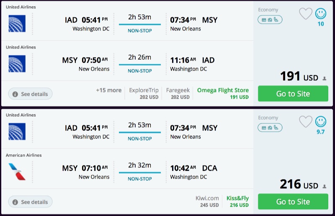Click the American Airlines logo

(x=17, y=172)
